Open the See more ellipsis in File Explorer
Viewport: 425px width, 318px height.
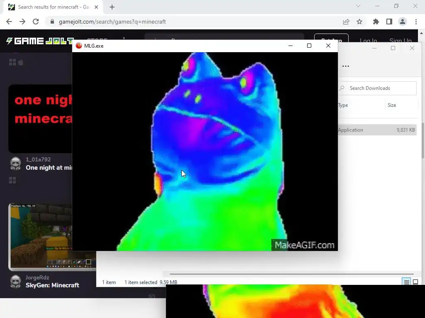click(x=346, y=66)
